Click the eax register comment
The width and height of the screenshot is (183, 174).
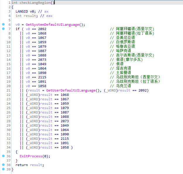click(x=49, y=16)
